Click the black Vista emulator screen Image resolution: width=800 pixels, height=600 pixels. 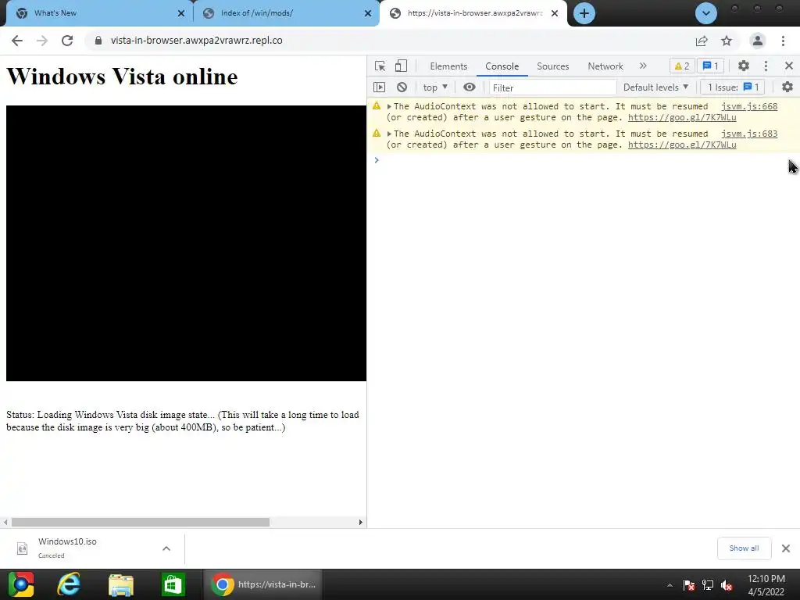pyautogui.click(x=186, y=244)
